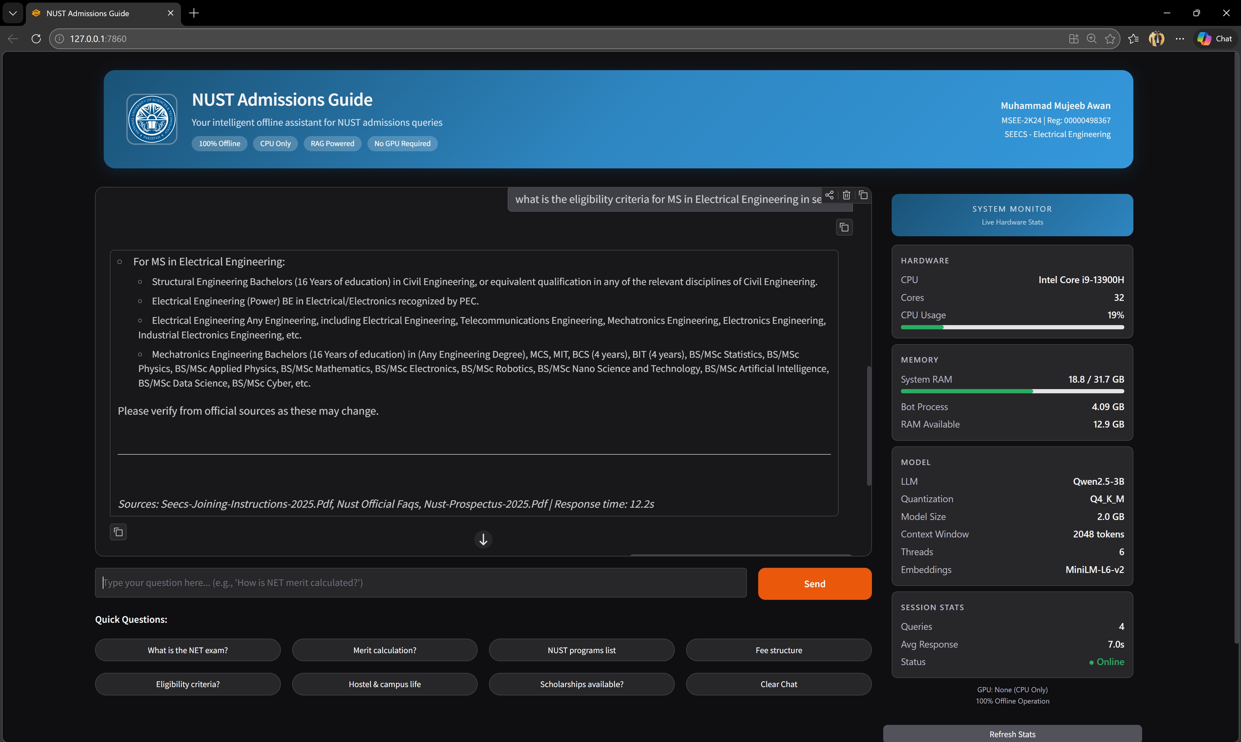Viewport: 1241px width, 742px height.
Task: Focus the question input field
Action: [x=420, y=582]
